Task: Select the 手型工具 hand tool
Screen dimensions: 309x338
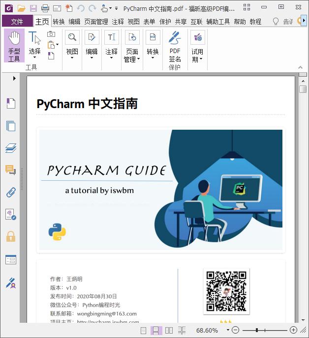Action: [14, 46]
